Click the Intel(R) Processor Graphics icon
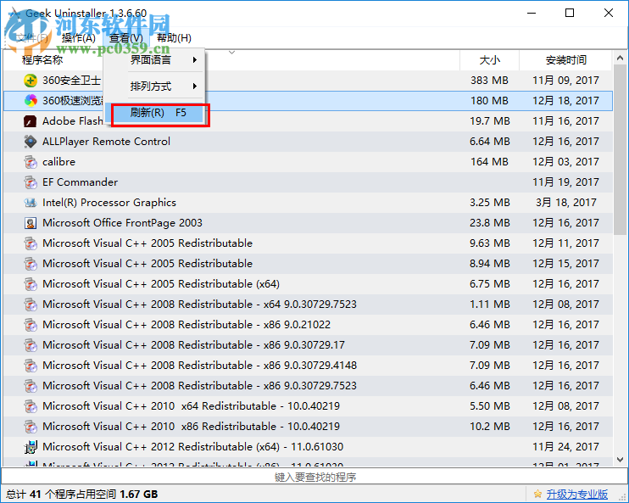 click(31, 203)
